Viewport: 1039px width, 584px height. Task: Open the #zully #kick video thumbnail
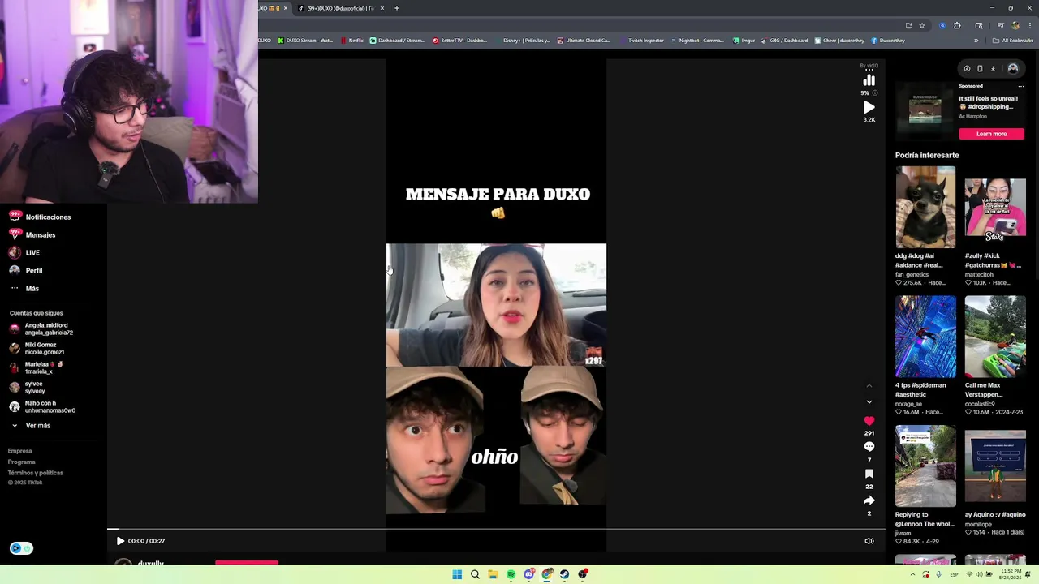pyautogui.click(x=995, y=208)
